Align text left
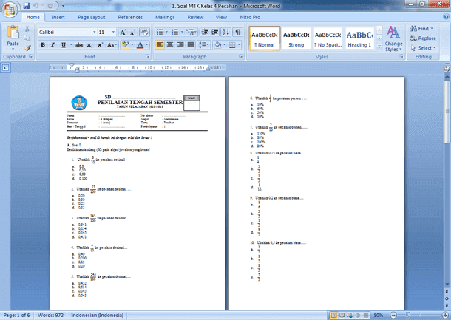 coord(160,45)
